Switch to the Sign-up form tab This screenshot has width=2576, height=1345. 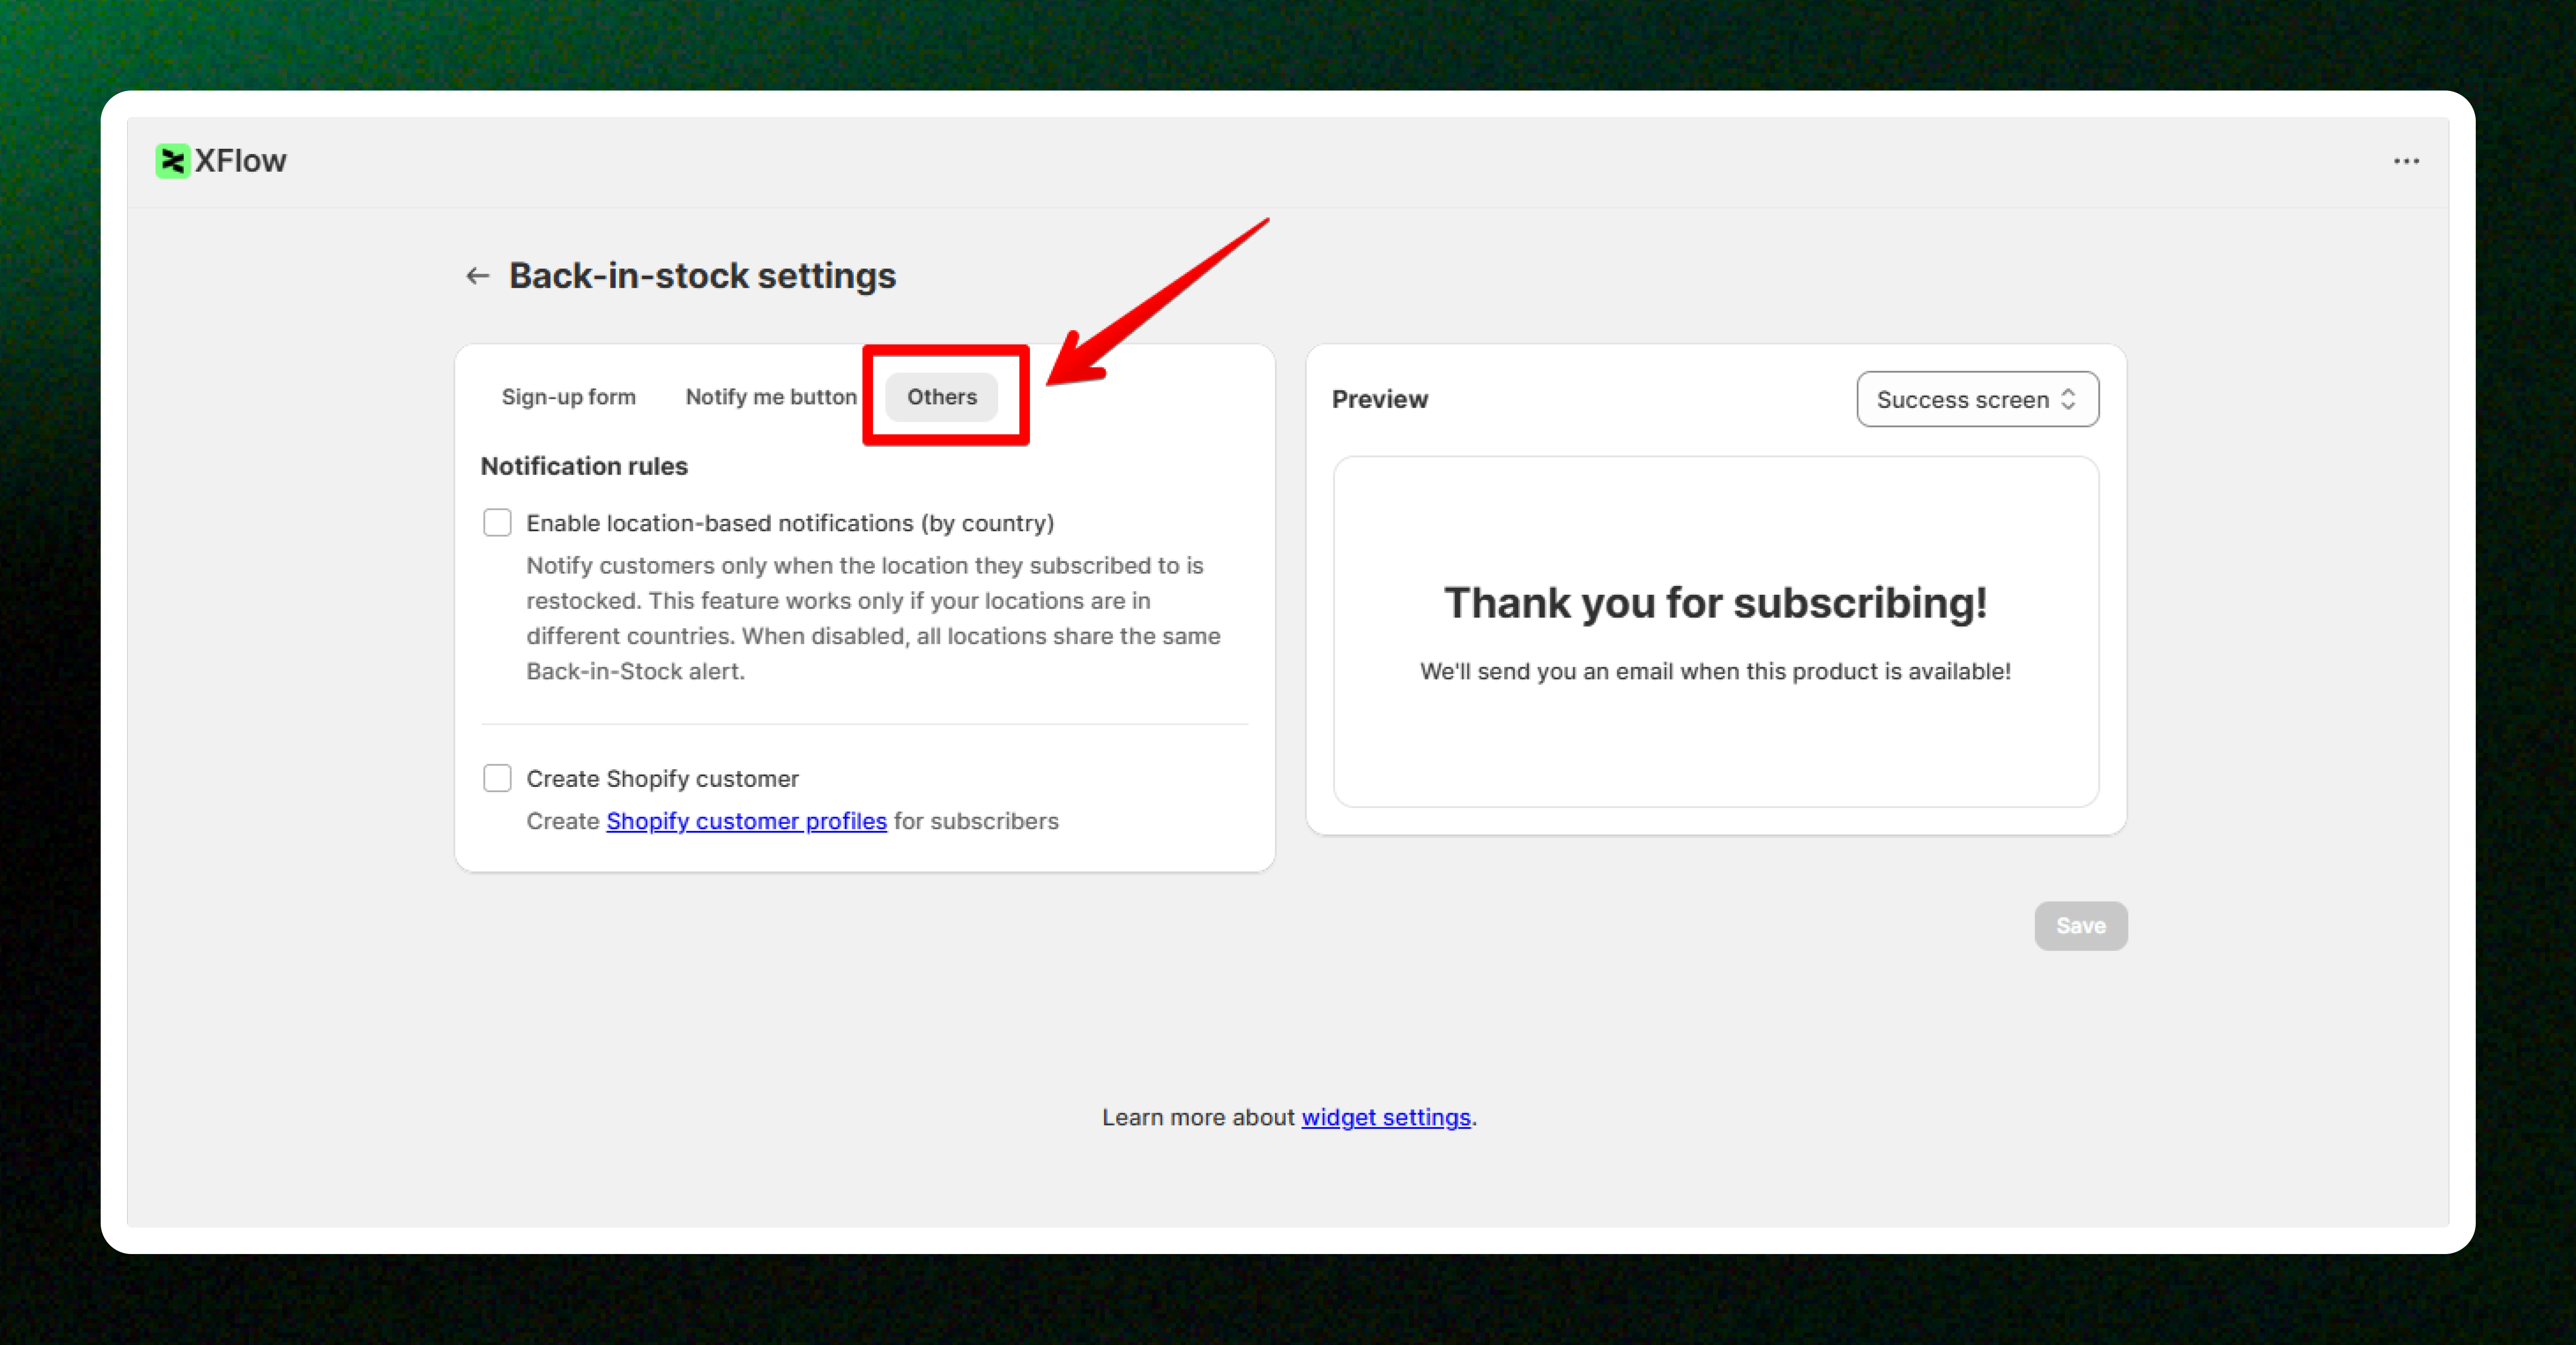[x=568, y=397]
